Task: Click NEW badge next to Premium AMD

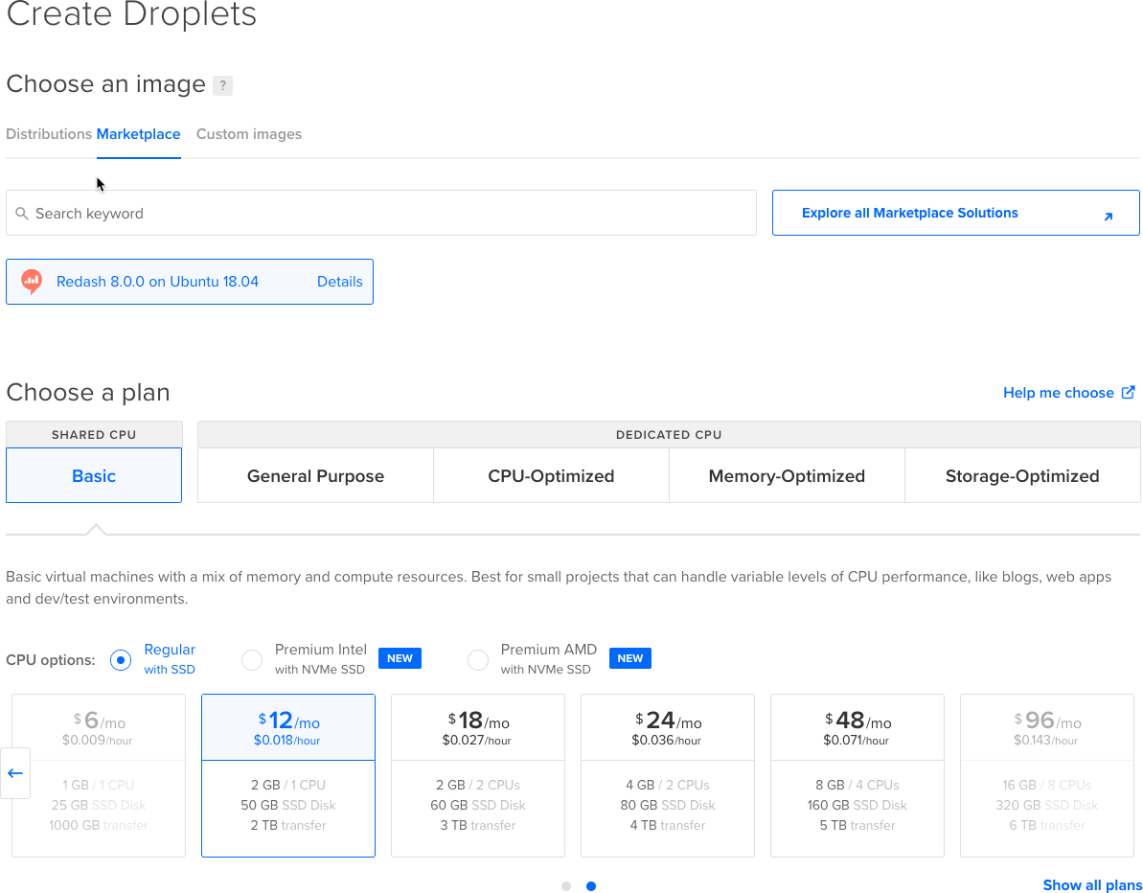Action: tap(629, 658)
